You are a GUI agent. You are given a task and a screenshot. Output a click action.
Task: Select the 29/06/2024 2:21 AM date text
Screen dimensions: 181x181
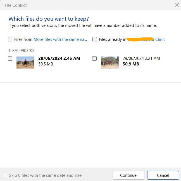point(141,58)
